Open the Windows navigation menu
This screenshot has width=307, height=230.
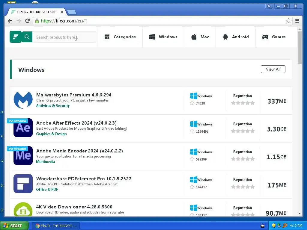[x=163, y=37]
